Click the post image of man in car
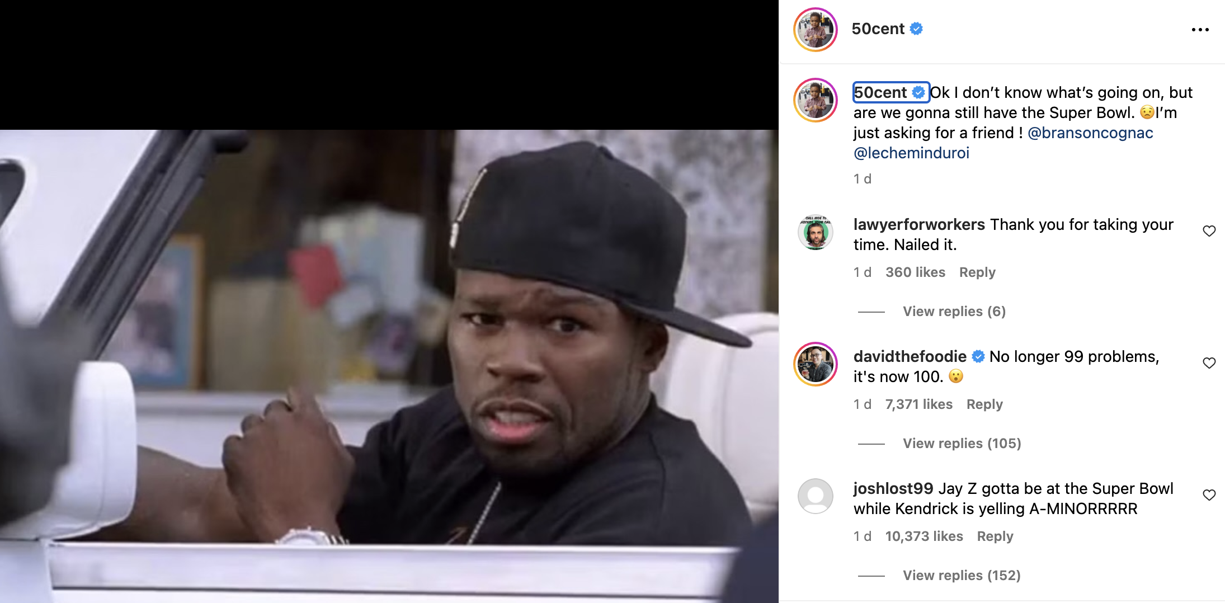The width and height of the screenshot is (1225, 603). click(x=389, y=366)
